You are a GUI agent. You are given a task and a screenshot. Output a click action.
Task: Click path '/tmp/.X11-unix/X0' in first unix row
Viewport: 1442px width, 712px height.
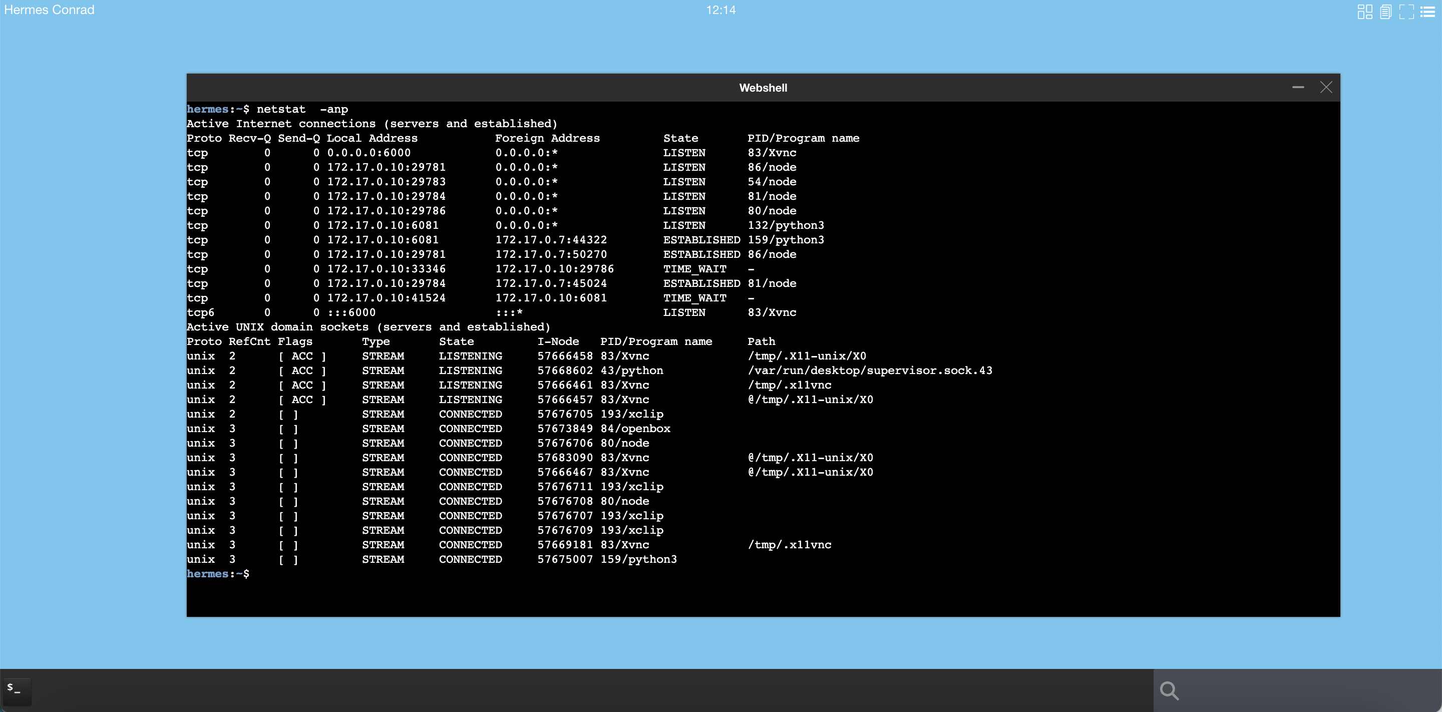click(807, 357)
